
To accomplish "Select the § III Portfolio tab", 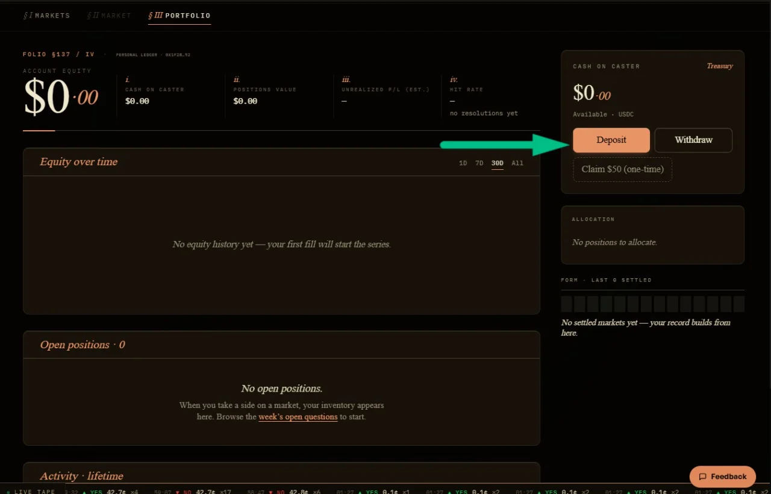I will tap(179, 16).
